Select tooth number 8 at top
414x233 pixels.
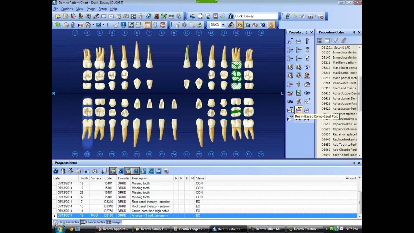coord(162,33)
